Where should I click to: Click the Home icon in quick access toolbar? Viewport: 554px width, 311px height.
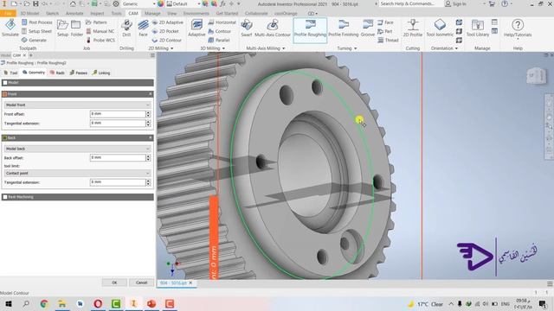(x=73, y=3)
